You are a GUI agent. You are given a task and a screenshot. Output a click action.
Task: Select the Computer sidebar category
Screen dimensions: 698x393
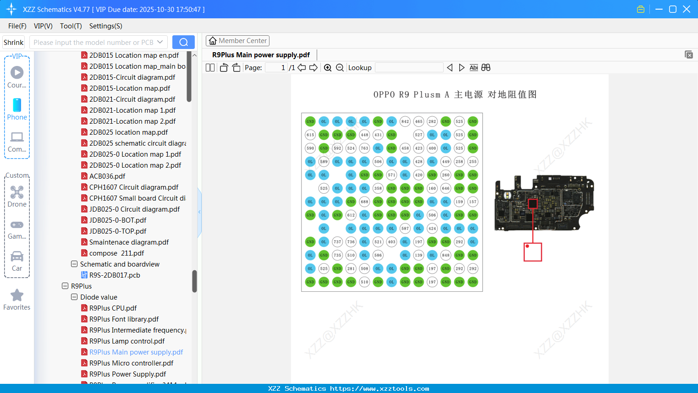point(17,142)
